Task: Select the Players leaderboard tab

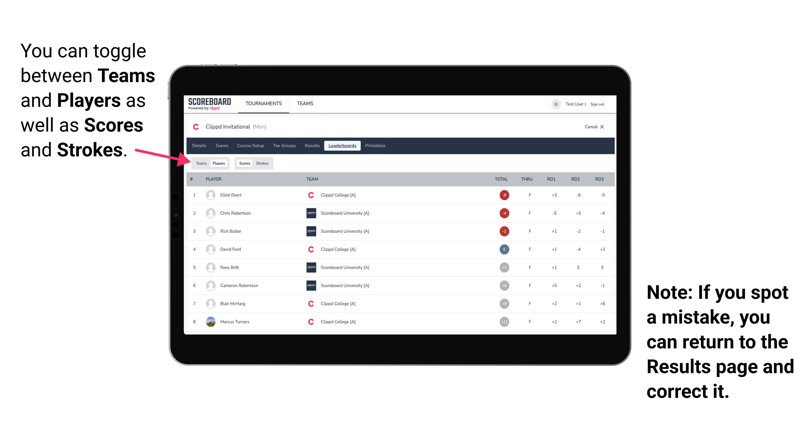Action: click(x=218, y=163)
